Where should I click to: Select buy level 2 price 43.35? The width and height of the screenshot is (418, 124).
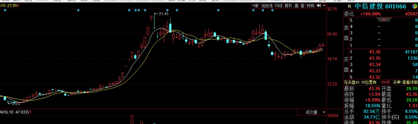tap(374, 58)
